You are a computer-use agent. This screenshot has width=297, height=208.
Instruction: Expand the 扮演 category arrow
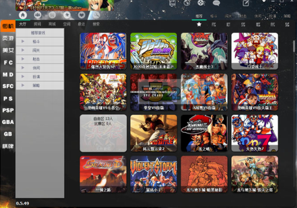23,76
